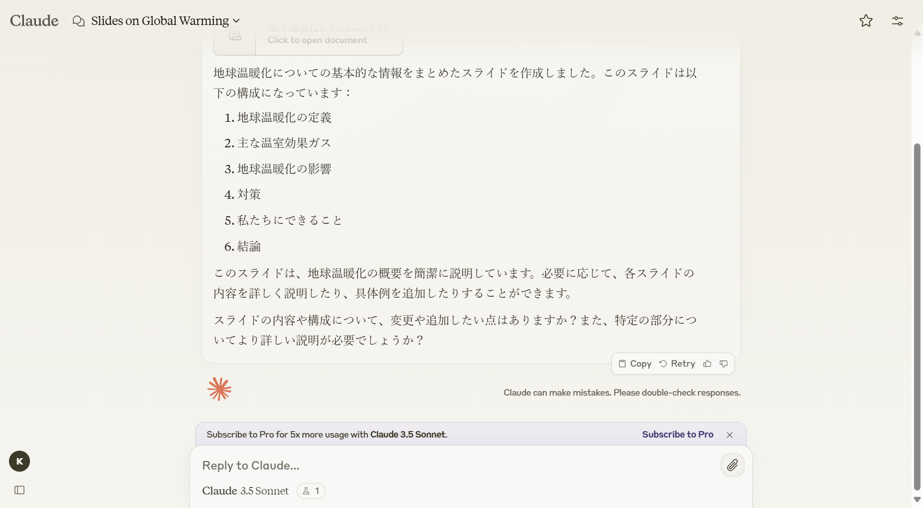The image size is (923, 508).
Task: Click Subscribe to Pro link
Action: click(x=678, y=435)
